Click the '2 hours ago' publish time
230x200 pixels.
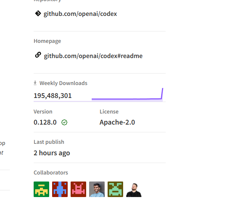(52, 153)
